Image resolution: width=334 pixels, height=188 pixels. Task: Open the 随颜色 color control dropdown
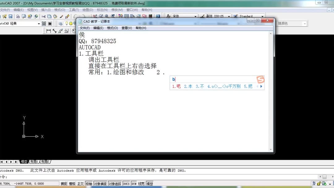(x=305, y=23)
